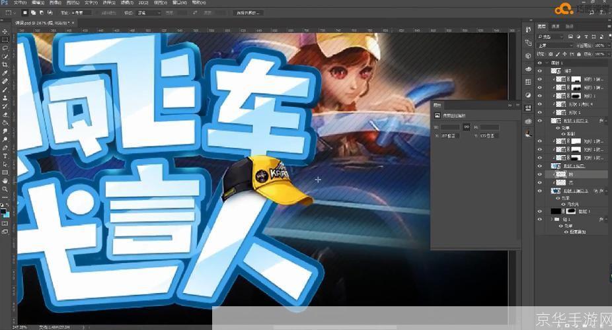612x330 pixels.
Task: Select the Brush tool
Action: (5, 90)
